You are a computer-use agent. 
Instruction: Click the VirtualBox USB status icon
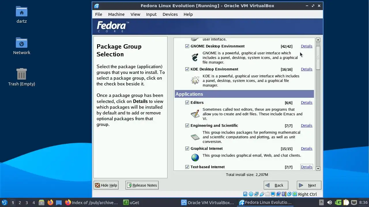click(262, 194)
